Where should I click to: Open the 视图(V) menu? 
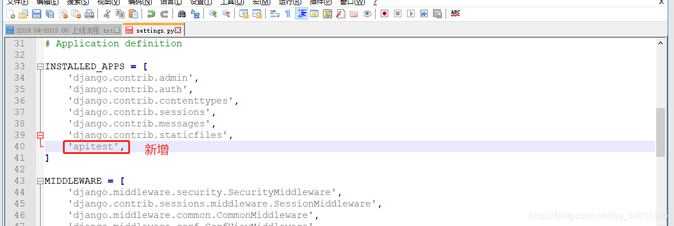pyautogui.click(x=108, y=2)
